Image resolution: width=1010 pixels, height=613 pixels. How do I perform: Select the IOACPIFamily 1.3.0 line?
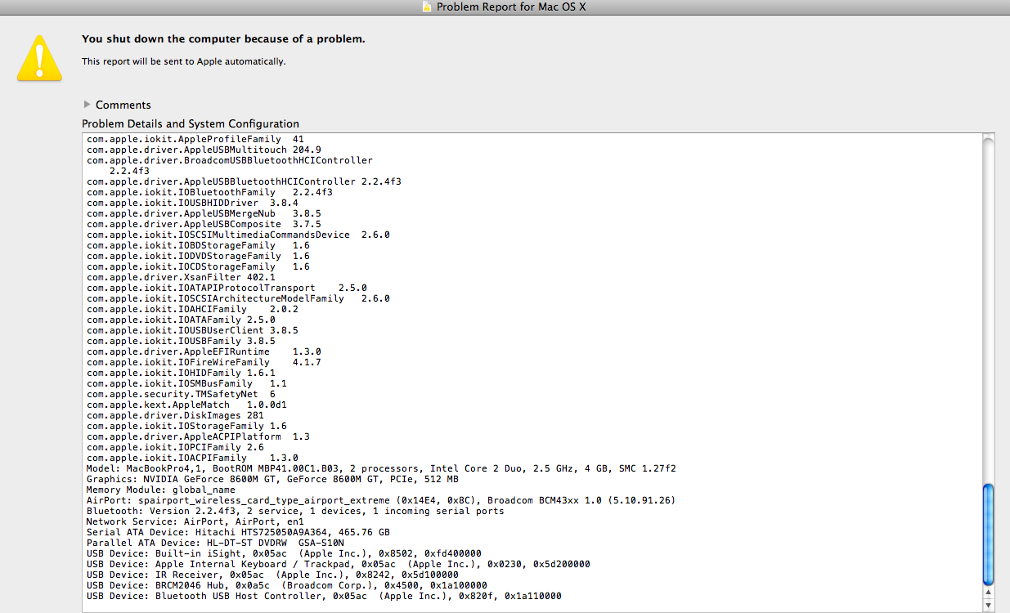pyautogui.click(x=192, y=458)
